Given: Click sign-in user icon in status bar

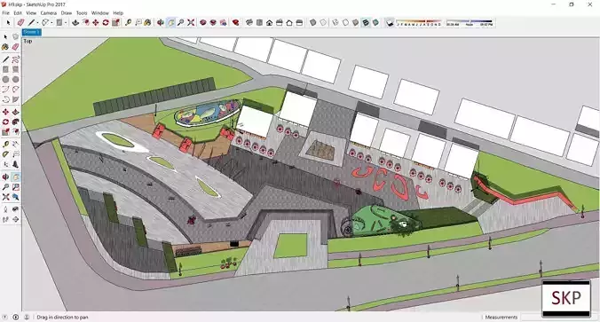Looking at the screenshot, I should [27, 317].
